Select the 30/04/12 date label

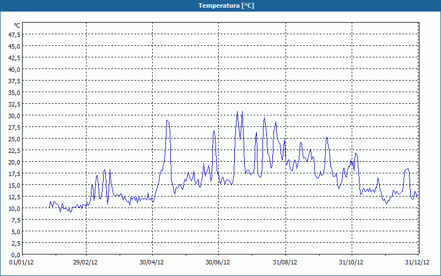click(152, 263)
